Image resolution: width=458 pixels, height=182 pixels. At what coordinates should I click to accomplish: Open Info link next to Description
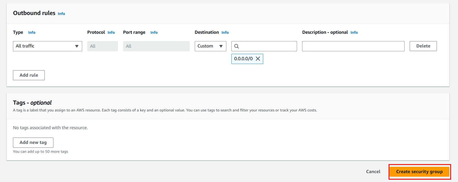354,32
